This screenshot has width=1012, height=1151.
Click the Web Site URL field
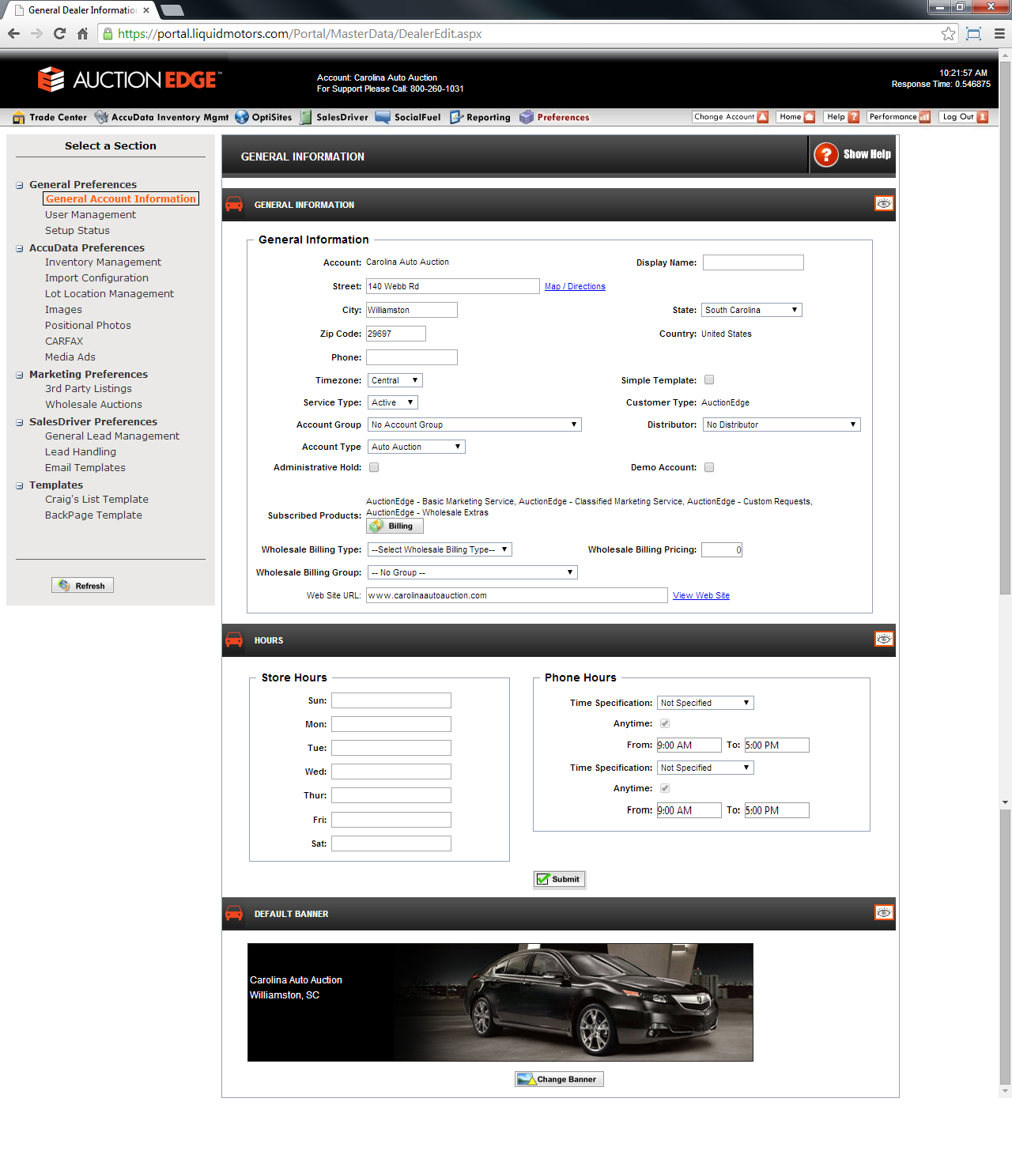click(x=517, y=595)
